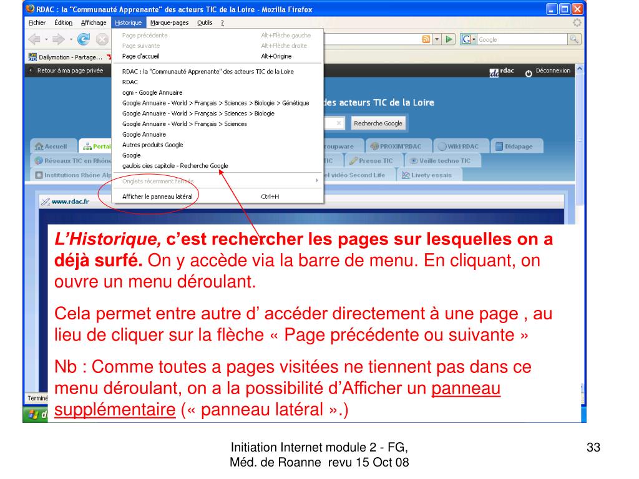Click the Google engine icon in search box
This screenshot has height=479, width=639.
tap(466, 39)
